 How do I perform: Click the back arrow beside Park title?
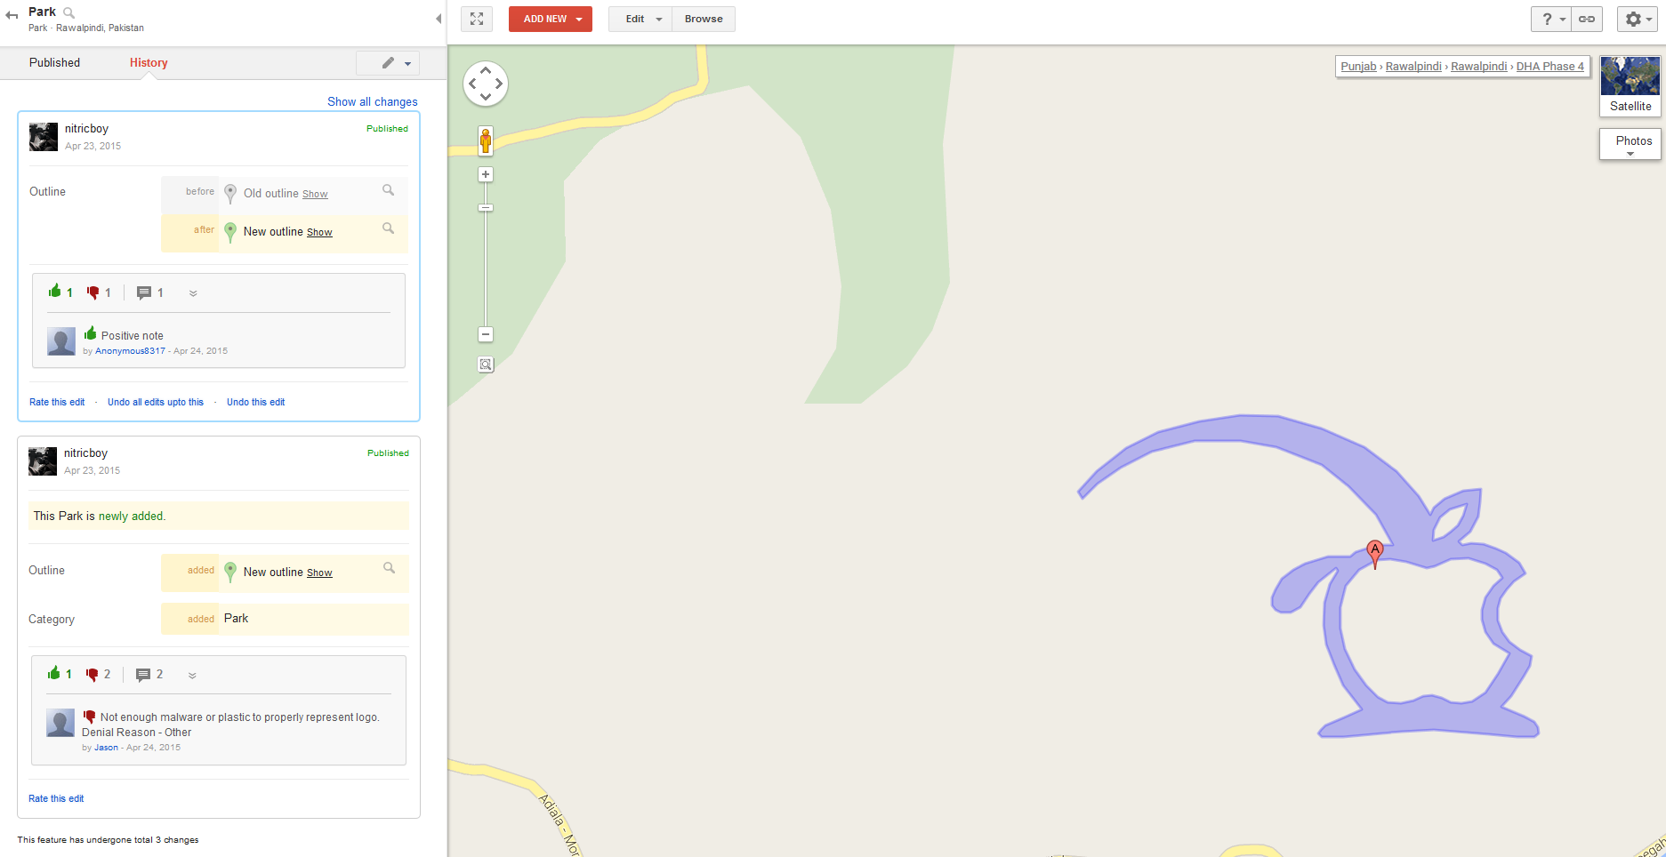[12, 15]
